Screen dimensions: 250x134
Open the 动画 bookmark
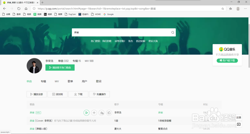[6, 14]
